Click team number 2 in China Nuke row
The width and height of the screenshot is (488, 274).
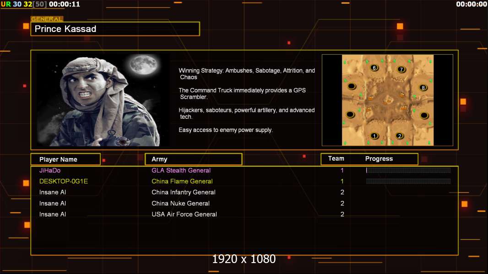click(x=342, y=203)
